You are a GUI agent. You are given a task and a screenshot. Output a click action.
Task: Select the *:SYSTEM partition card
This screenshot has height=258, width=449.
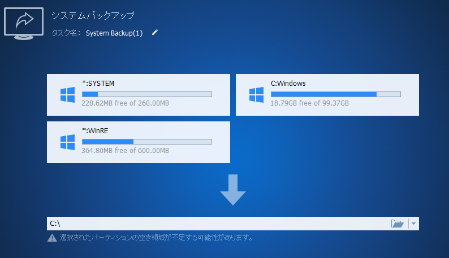(139, 95)
